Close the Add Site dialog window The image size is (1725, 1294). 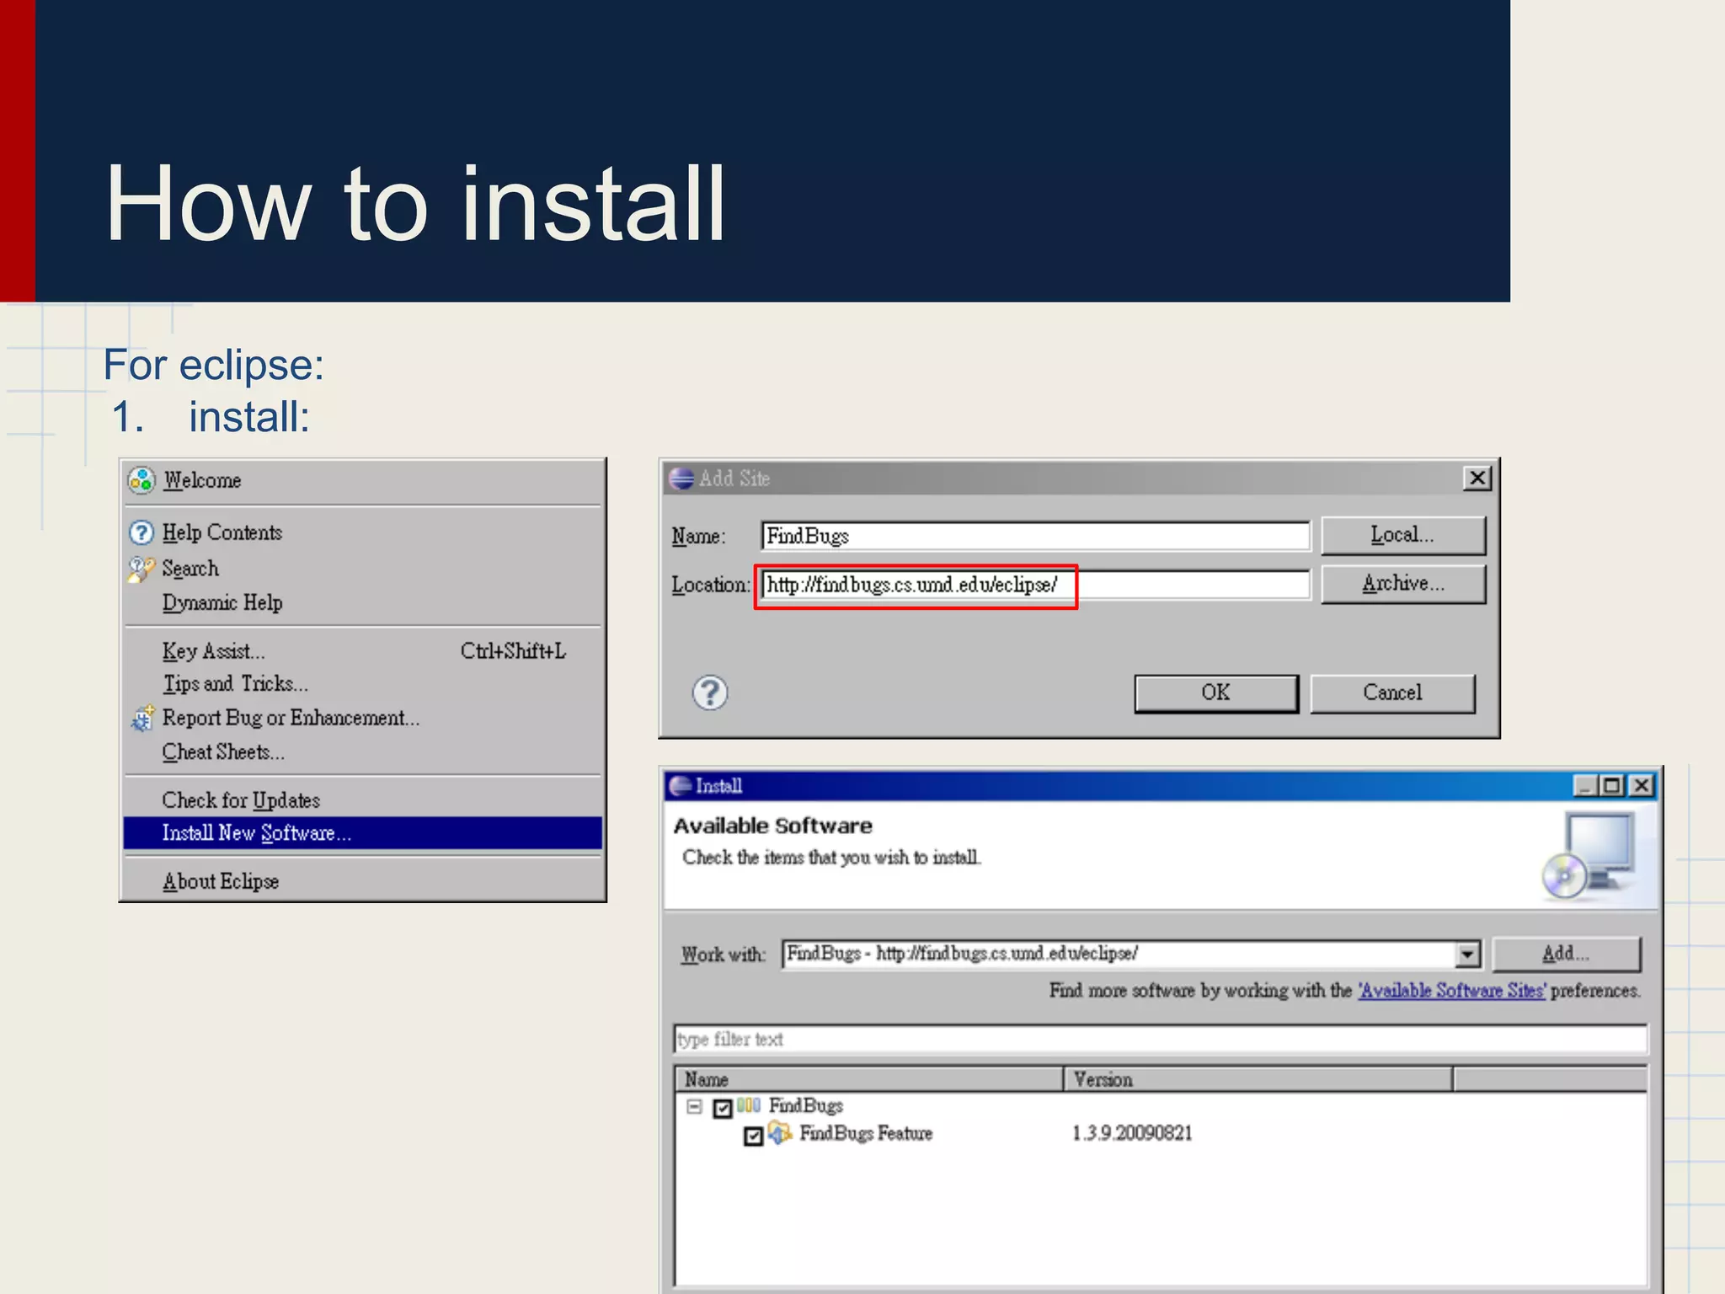point(1477,479)
